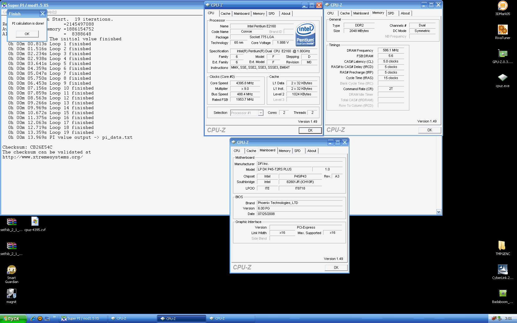Click title bar icon of Memory CPU-Z window
Screen dimensions: 517x323
pos(327,5)
